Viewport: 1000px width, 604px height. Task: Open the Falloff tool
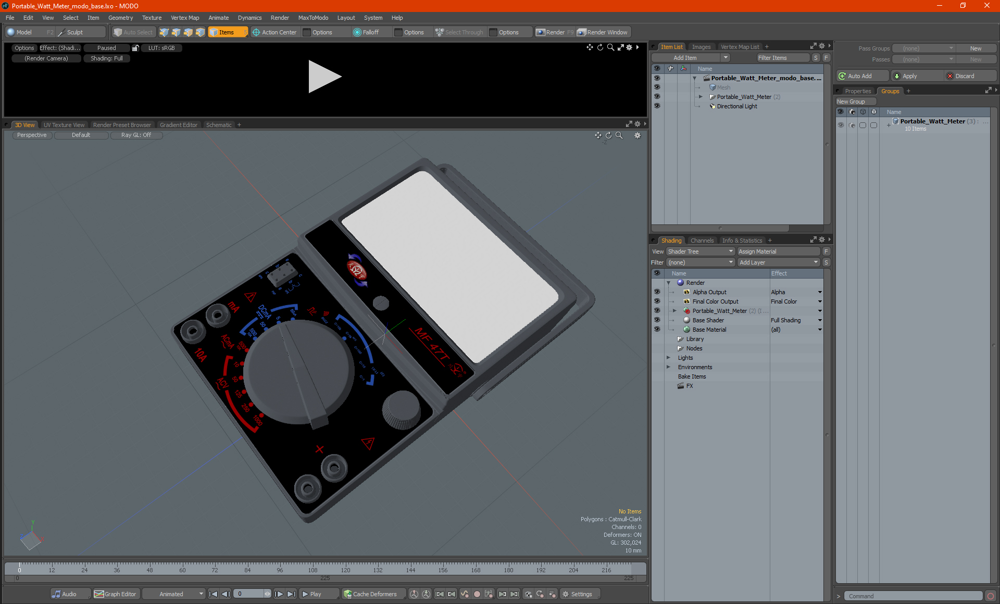(366, 32)
